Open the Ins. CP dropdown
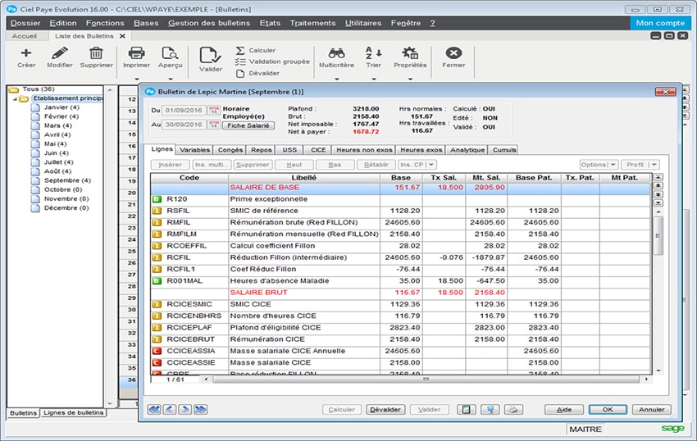This screenshot has height=441, width=697. [x=417, y=165]
